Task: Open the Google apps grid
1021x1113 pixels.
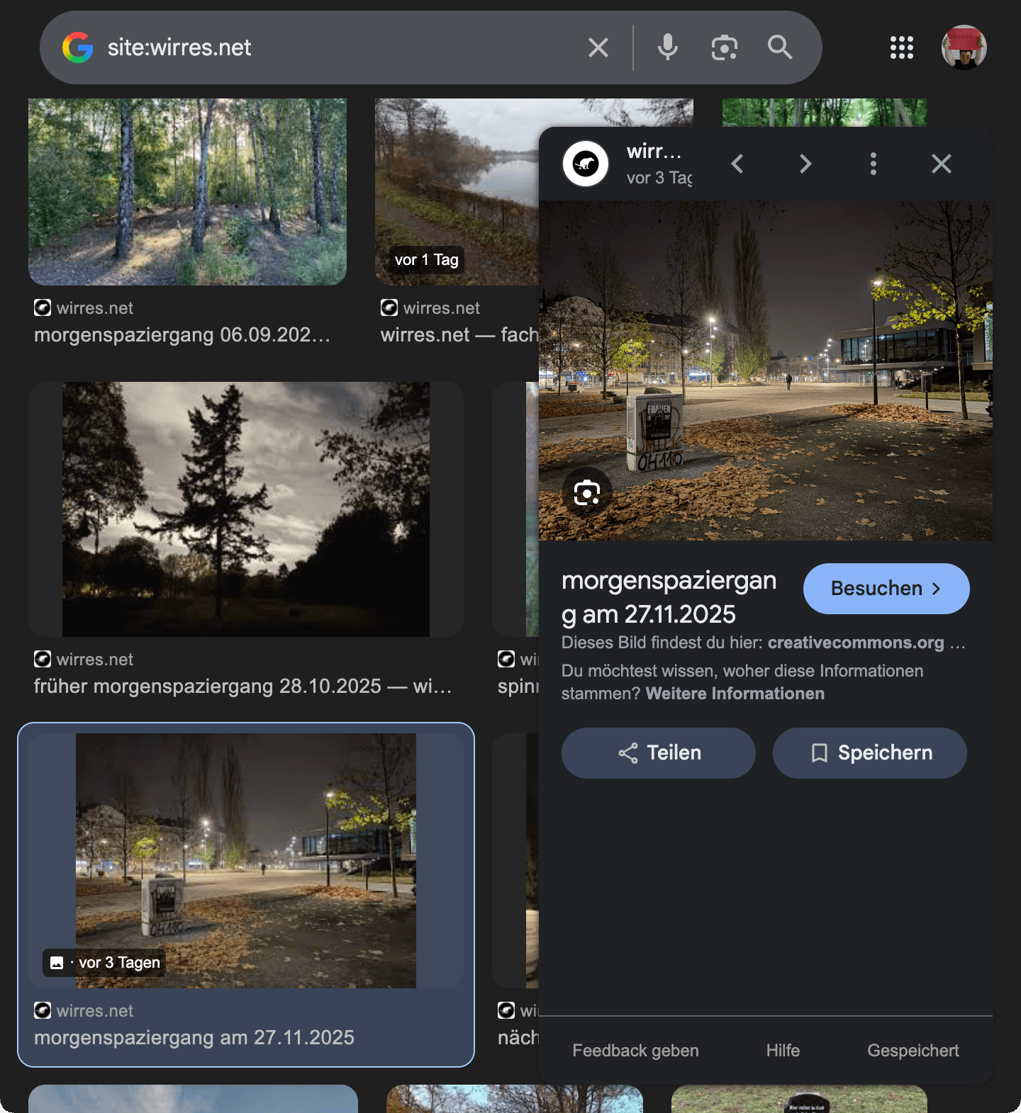Action: [901, 47]
